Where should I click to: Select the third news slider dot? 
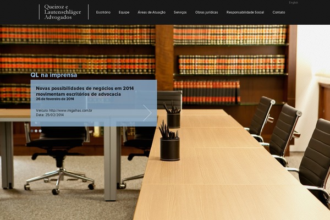(x=40, y=131)
